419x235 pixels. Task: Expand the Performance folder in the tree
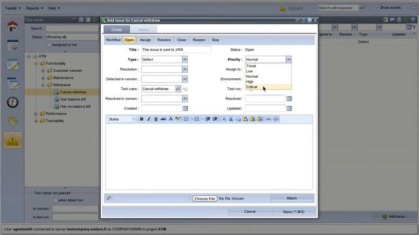(x=36, y=114)
